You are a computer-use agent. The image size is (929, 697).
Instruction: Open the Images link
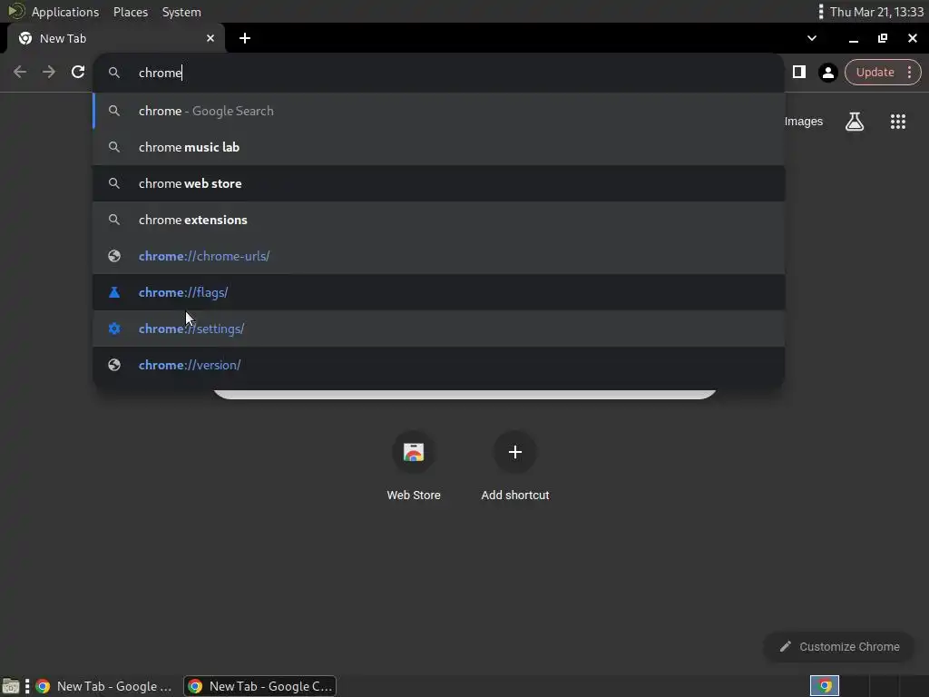[804, 122]
